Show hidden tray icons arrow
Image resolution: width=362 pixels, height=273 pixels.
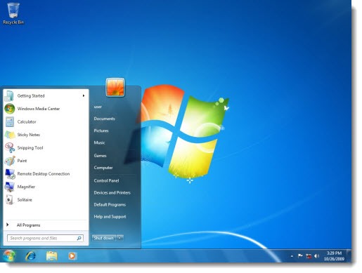pyautogui.click(x=292, y=256)
